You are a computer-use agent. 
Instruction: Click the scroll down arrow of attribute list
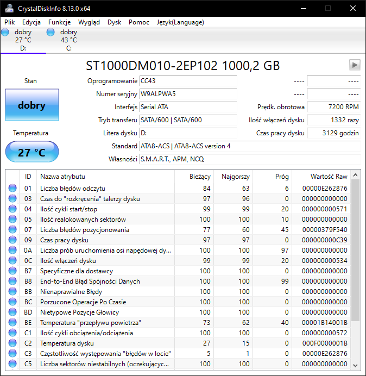point(356,366)
